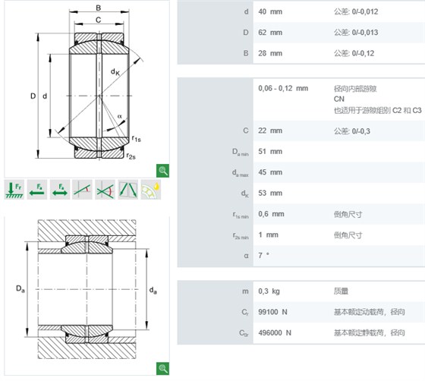
Task: Select the r1s min value 0,6 mm
Action: tap(271, 214)
